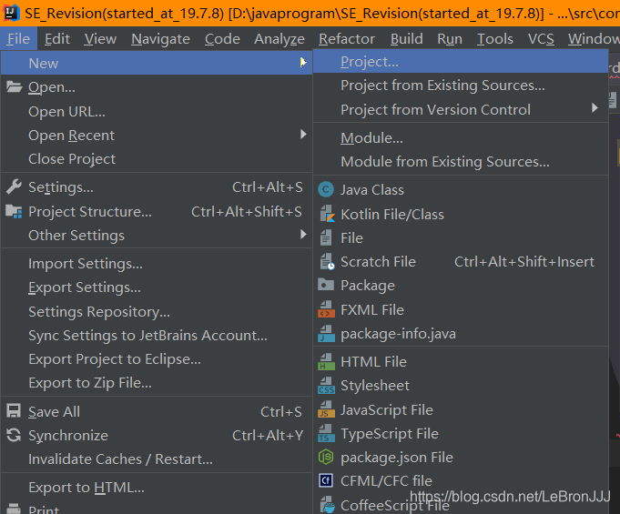Select New > Project...
Image resolution: width=620 pixels, height=514 pixels.
[461, 61]
